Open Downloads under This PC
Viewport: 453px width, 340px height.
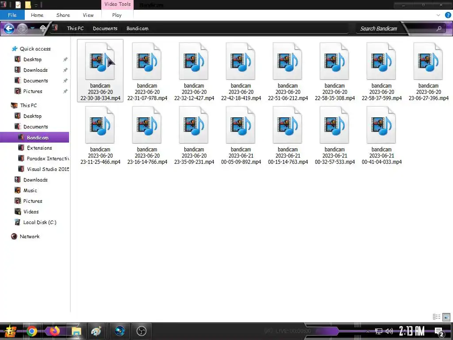tap(35, 180)
